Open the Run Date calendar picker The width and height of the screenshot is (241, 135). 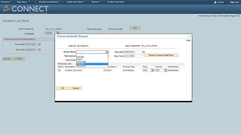pos(144,52)
